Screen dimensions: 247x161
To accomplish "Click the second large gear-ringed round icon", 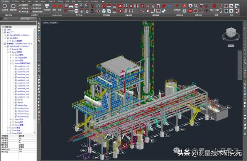I will (13, 6).
